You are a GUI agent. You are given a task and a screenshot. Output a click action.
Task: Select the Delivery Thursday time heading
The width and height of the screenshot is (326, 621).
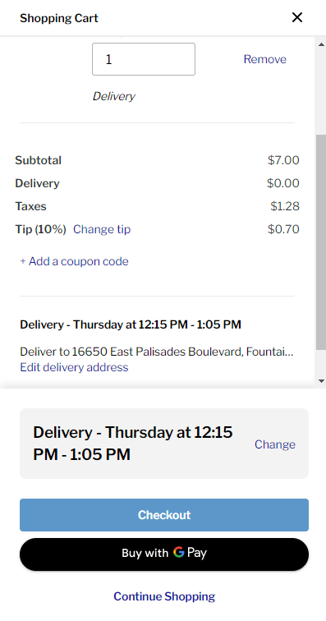click(x=131, y=324)
